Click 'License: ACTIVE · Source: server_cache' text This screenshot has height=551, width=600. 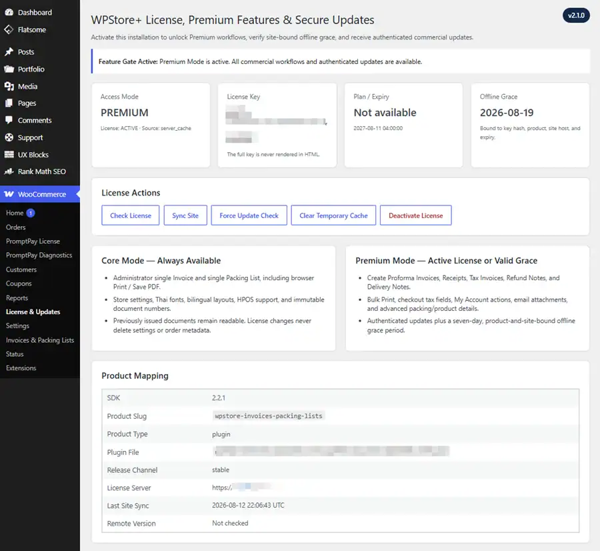coord(146,128)
